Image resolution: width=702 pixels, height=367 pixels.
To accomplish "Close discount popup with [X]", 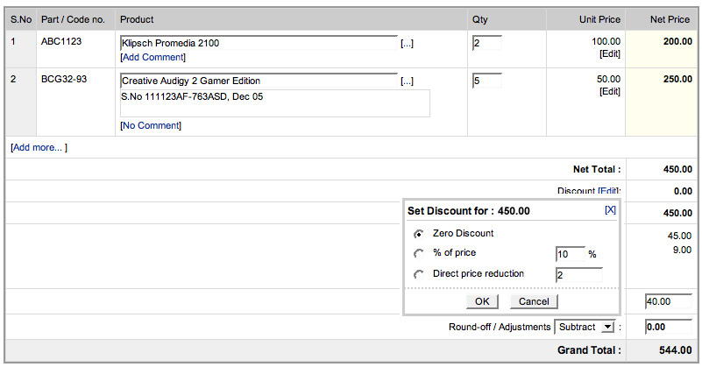I will click(610, 210).
